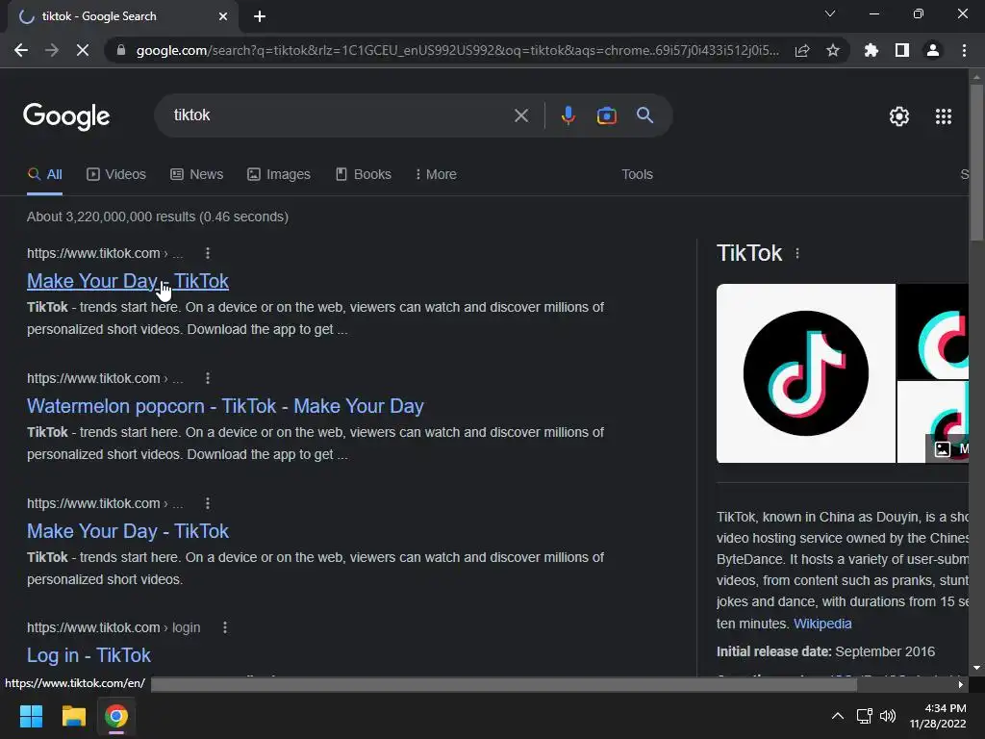Click the lock site-info icon
985x739 pixels.
(x=121, y=50)
